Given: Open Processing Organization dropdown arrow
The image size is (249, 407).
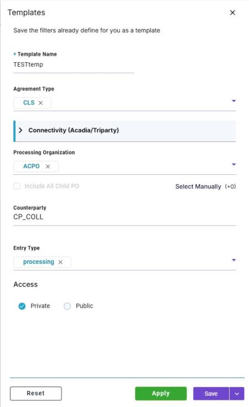Looking at the screenshot, I should (x=234, y=164).
